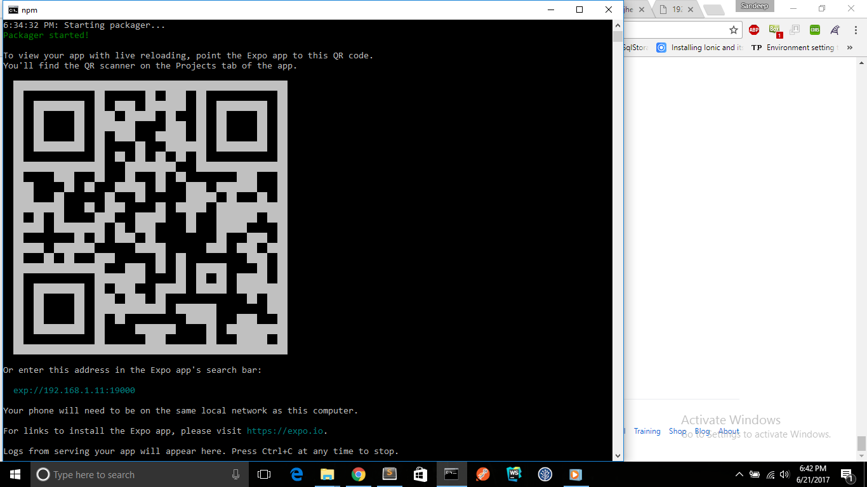The width and height of the screenshot is (867, 487).
Task: Click the Cortana microphone icon
Action: 236,474
